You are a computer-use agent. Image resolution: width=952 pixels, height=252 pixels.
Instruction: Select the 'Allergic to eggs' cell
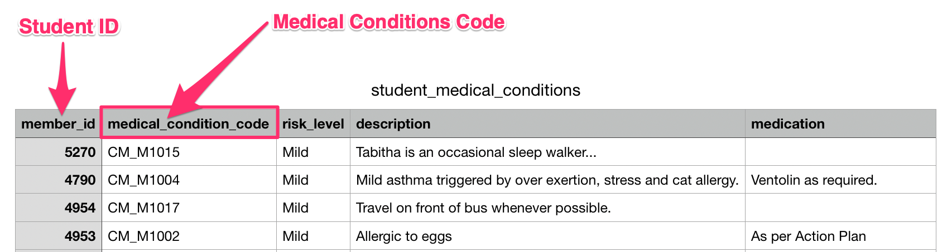coord(547,236)
